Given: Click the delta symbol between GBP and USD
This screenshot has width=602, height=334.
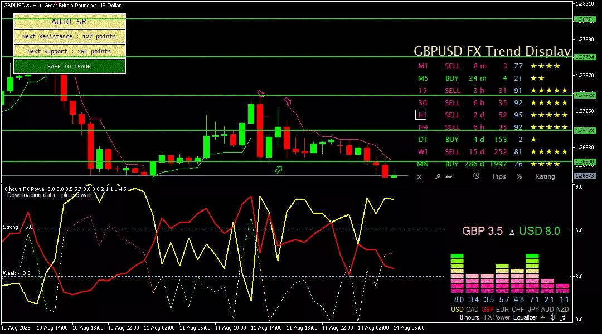Looking at the screenshot, I should pyautogui.click(x=512, y=232).
